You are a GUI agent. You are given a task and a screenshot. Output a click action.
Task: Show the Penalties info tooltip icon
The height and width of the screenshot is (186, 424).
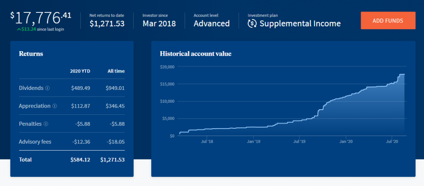pyautogui.click(x=46, y=124)
